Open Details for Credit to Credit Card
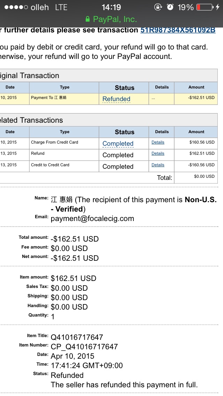223x396 pixels. coord(158,165)
